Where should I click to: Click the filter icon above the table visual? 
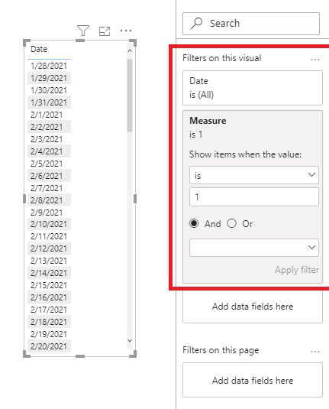83,31
